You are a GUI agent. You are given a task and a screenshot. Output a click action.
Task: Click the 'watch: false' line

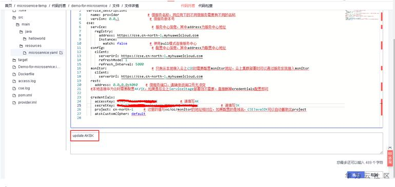coord(115,43)
